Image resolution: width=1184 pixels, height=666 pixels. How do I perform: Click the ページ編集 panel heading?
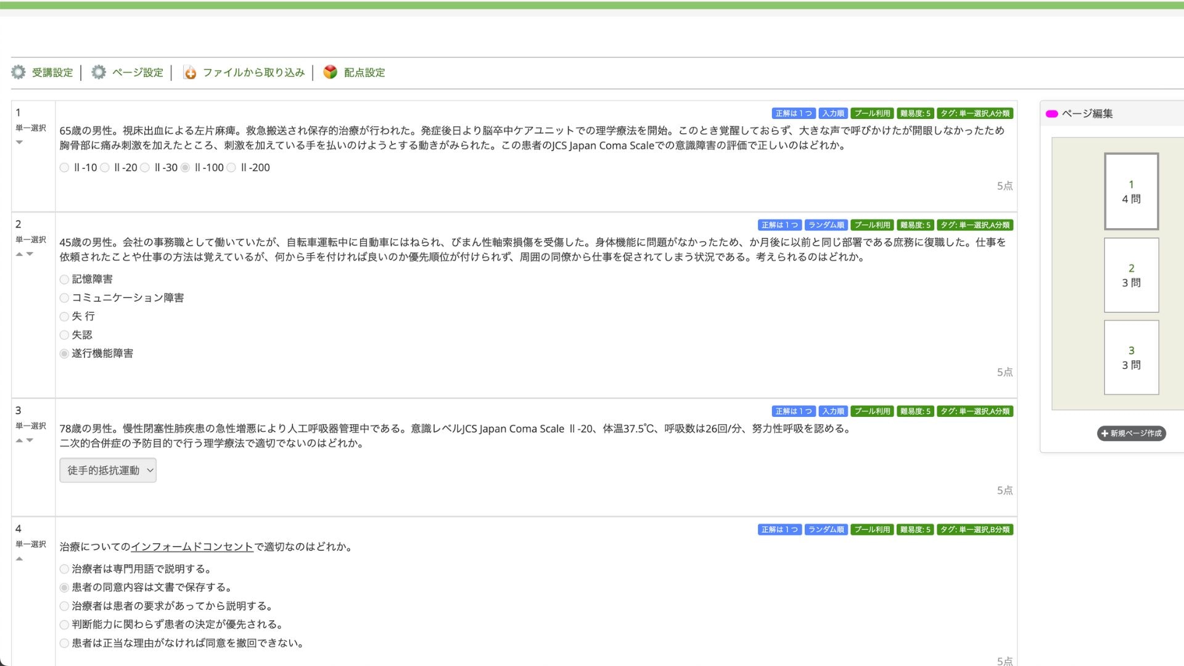click(1087, 113)
